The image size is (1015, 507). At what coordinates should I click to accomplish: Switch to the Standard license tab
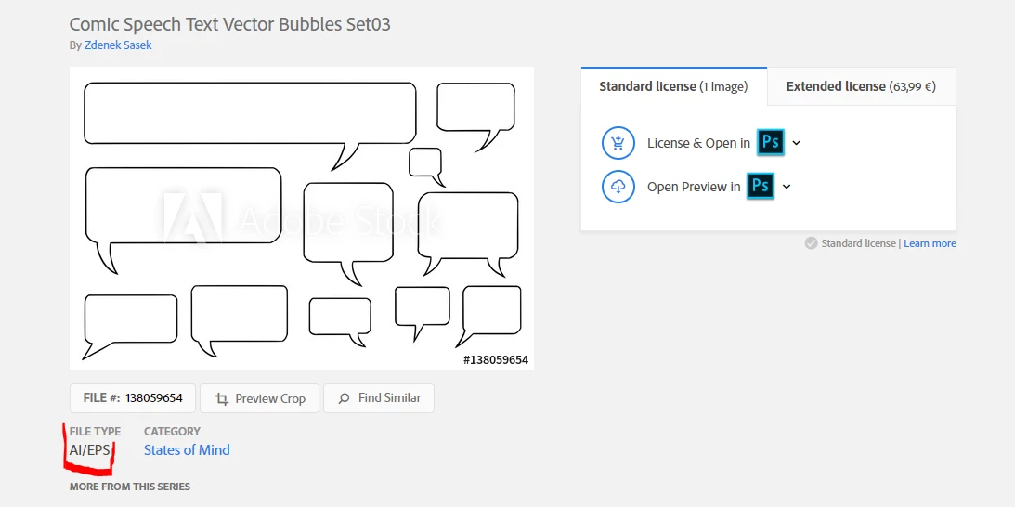tap(673, 86)
